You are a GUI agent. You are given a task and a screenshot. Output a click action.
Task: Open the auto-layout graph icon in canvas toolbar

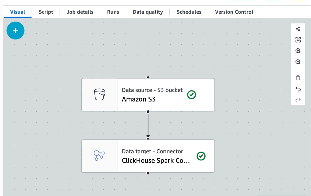(298, 29)
